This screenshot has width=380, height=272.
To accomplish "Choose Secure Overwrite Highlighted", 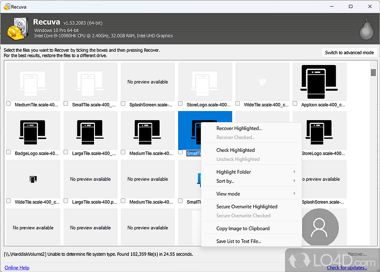I will click(252, 206).
